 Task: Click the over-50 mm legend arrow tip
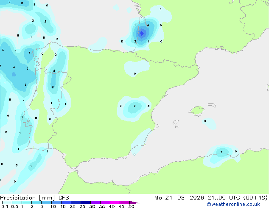tap(134, 202)
